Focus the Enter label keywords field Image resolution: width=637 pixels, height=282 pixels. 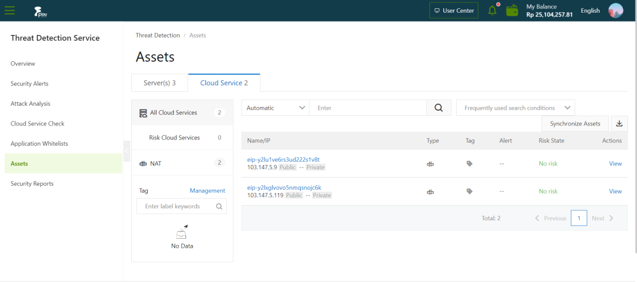(x=176, y=206)
